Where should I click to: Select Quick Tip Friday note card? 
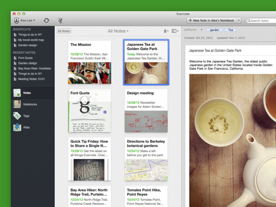coord(90,159)
